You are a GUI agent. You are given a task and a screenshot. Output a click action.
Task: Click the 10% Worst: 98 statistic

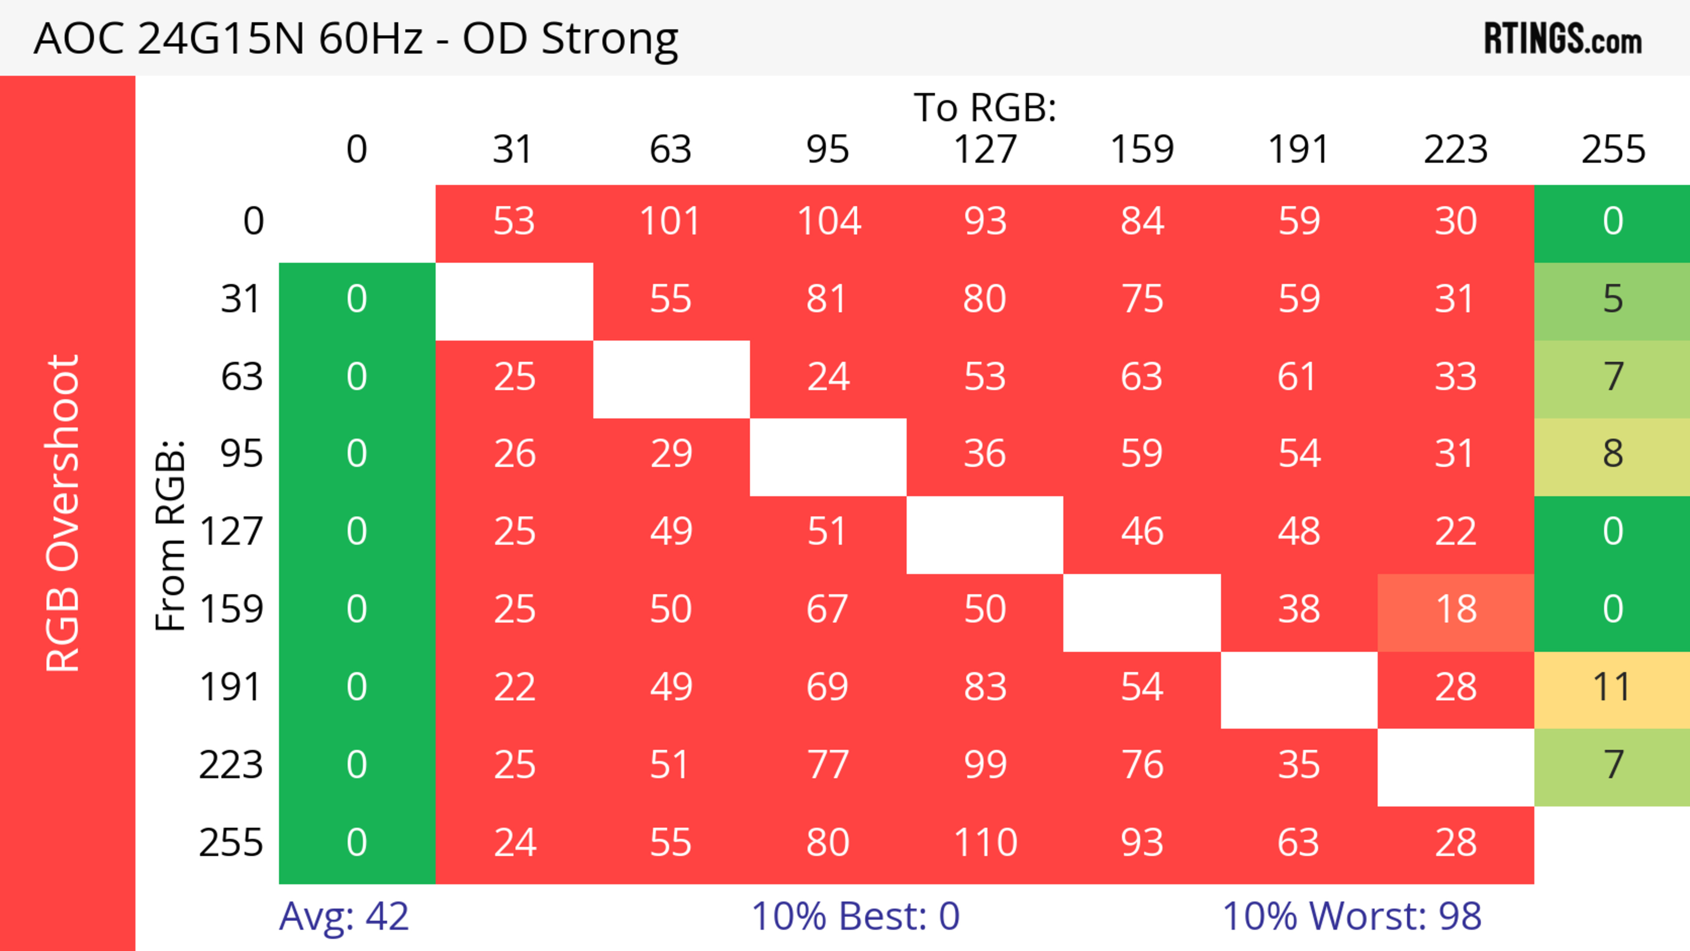(1352, 916)
